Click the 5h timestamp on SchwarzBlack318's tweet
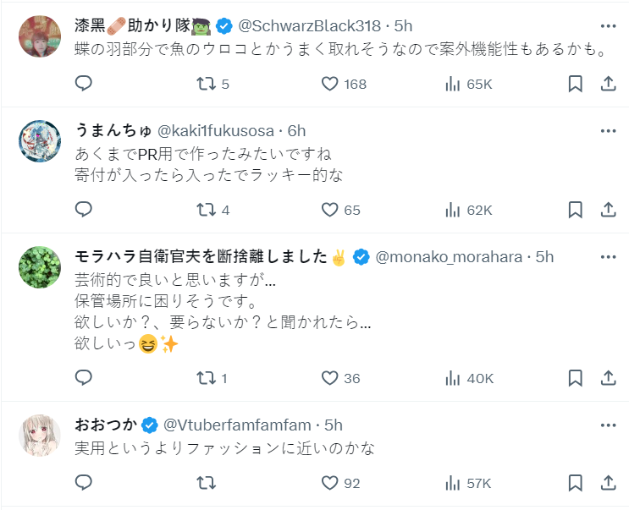 point(404,25)
